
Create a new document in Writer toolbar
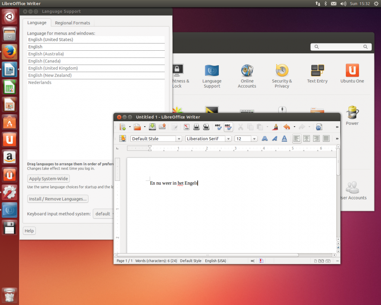point(123,127)
